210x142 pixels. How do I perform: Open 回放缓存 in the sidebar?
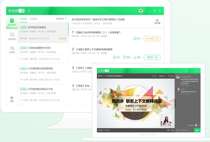point(12,36)
